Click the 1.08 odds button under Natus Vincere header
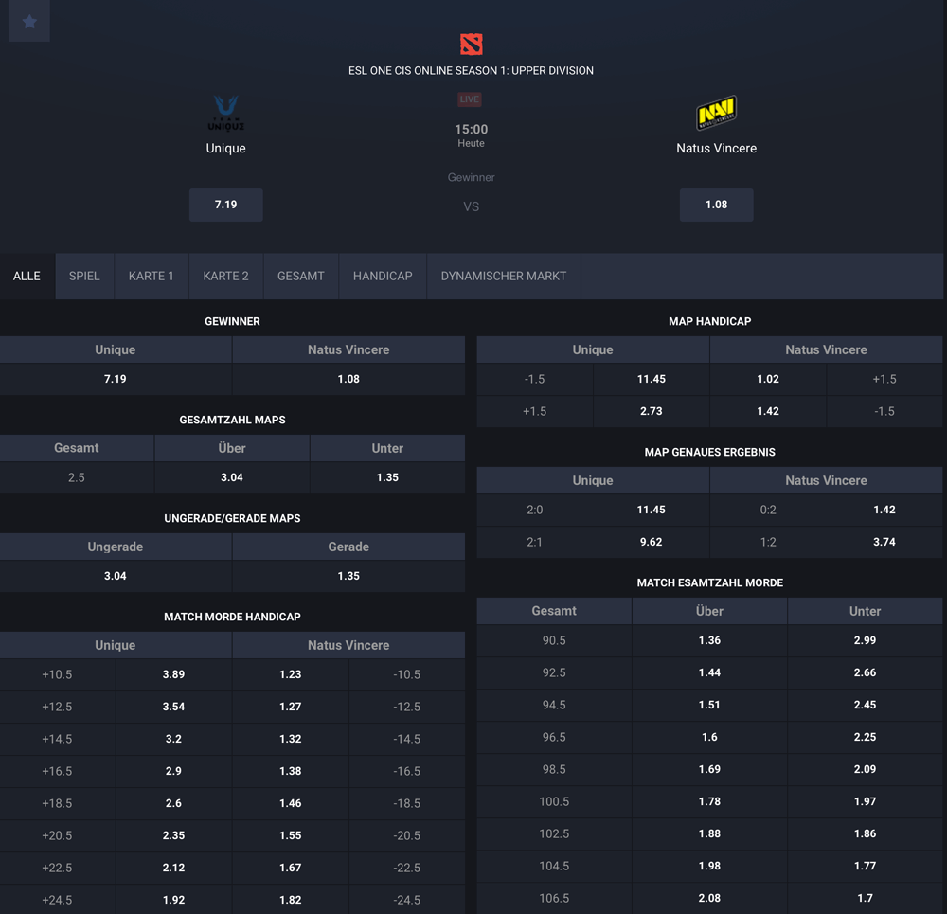The image size is (947, 914). pyautogui.click(x=716, y=205)
